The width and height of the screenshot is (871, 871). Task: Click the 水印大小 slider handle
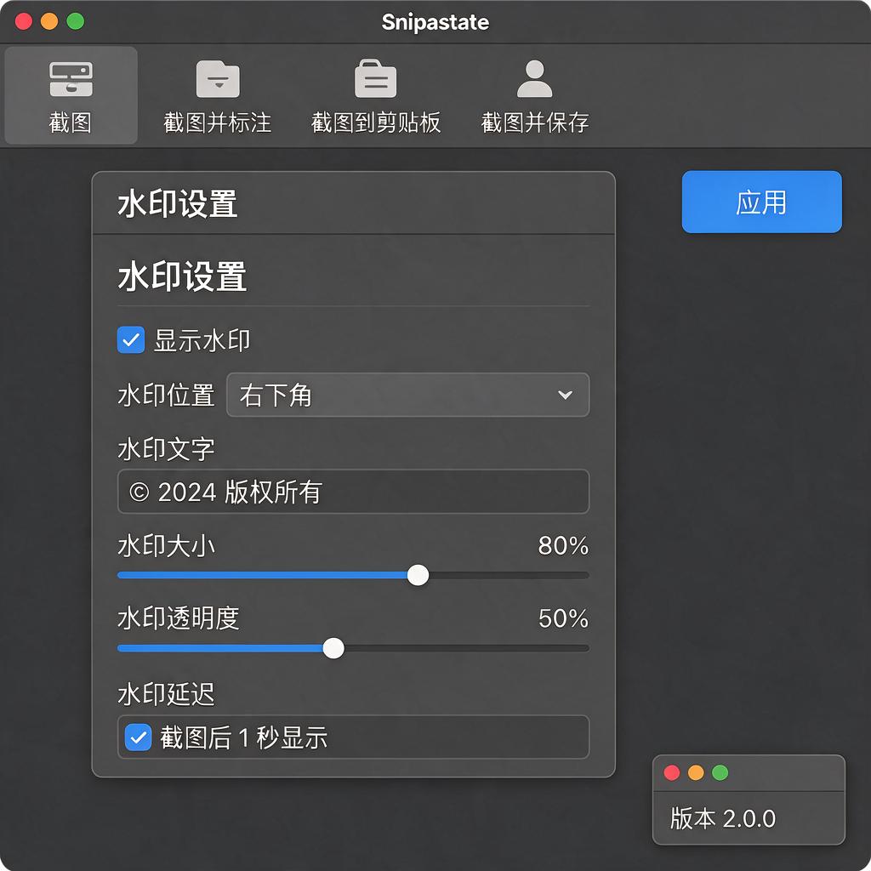418,575
